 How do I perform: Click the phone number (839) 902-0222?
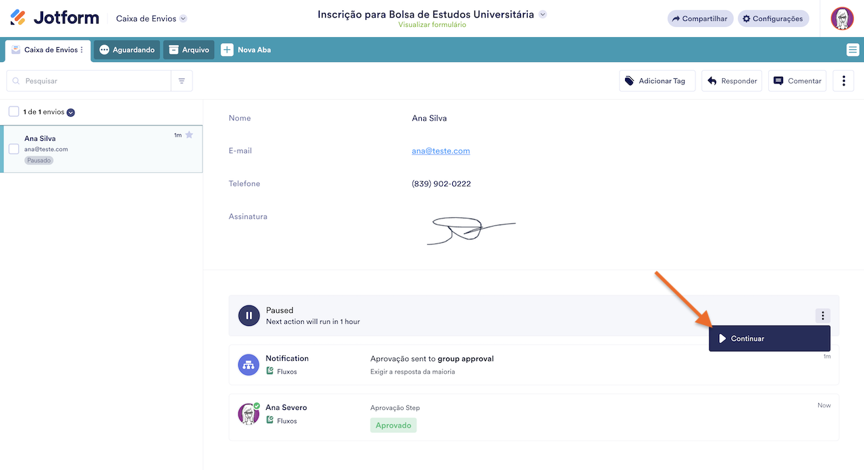pyautogui.click(x=441, y=184)
